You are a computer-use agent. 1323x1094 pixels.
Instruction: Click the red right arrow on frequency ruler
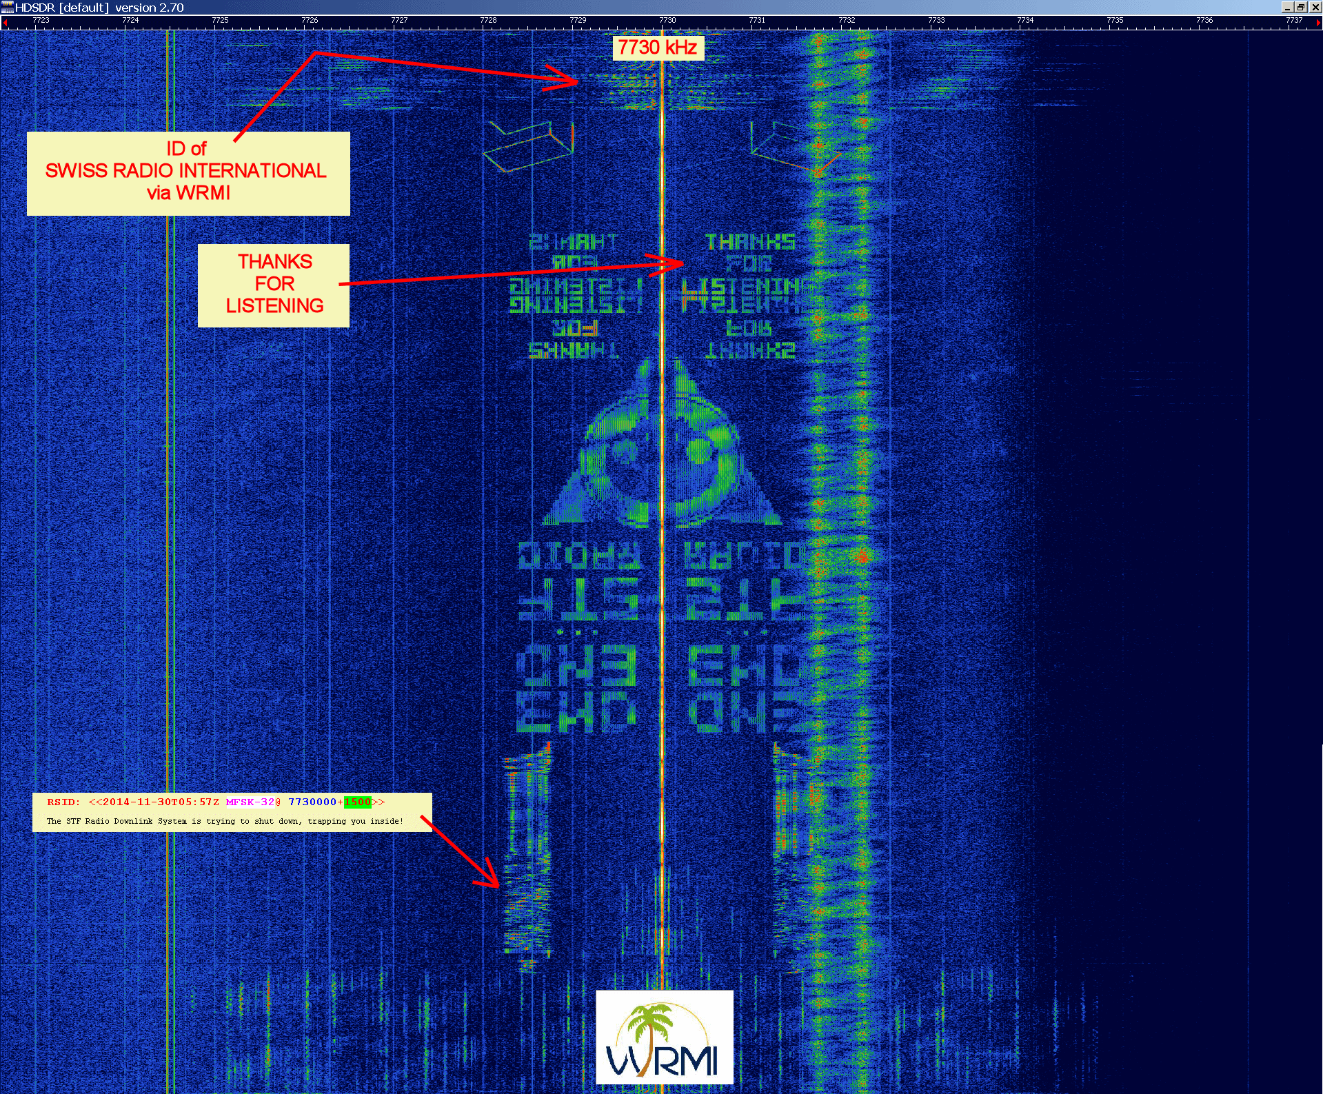tap(1318, 23)
